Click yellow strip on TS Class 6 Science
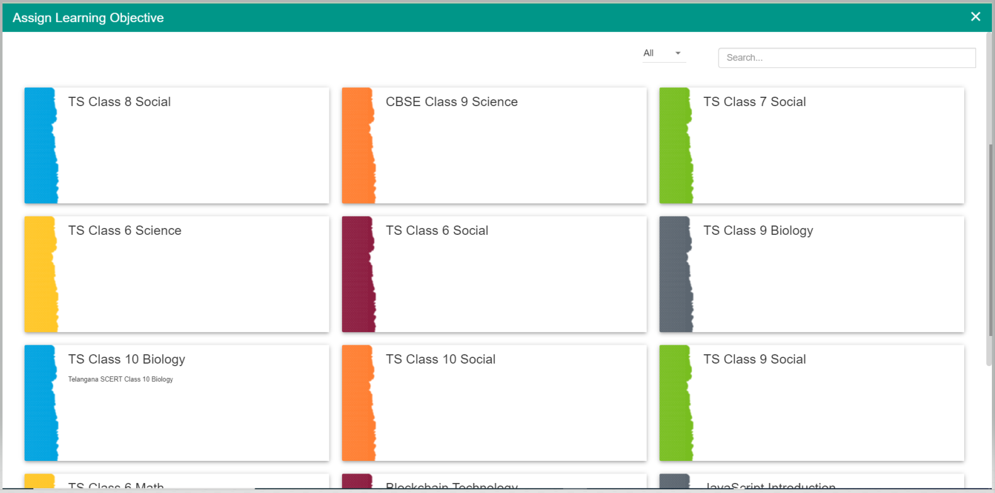Image resolution: width=995 pixels, height=493 pixels. (40, 274)
